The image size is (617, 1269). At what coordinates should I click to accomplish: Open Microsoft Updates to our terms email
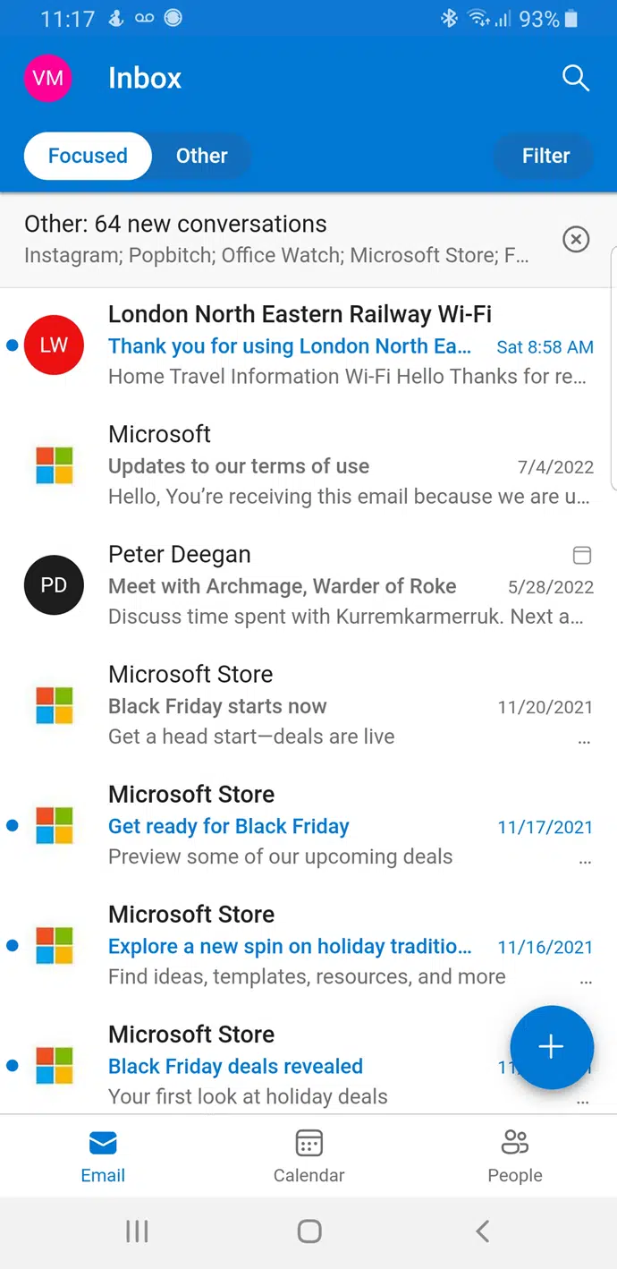(x=308, y=465)
